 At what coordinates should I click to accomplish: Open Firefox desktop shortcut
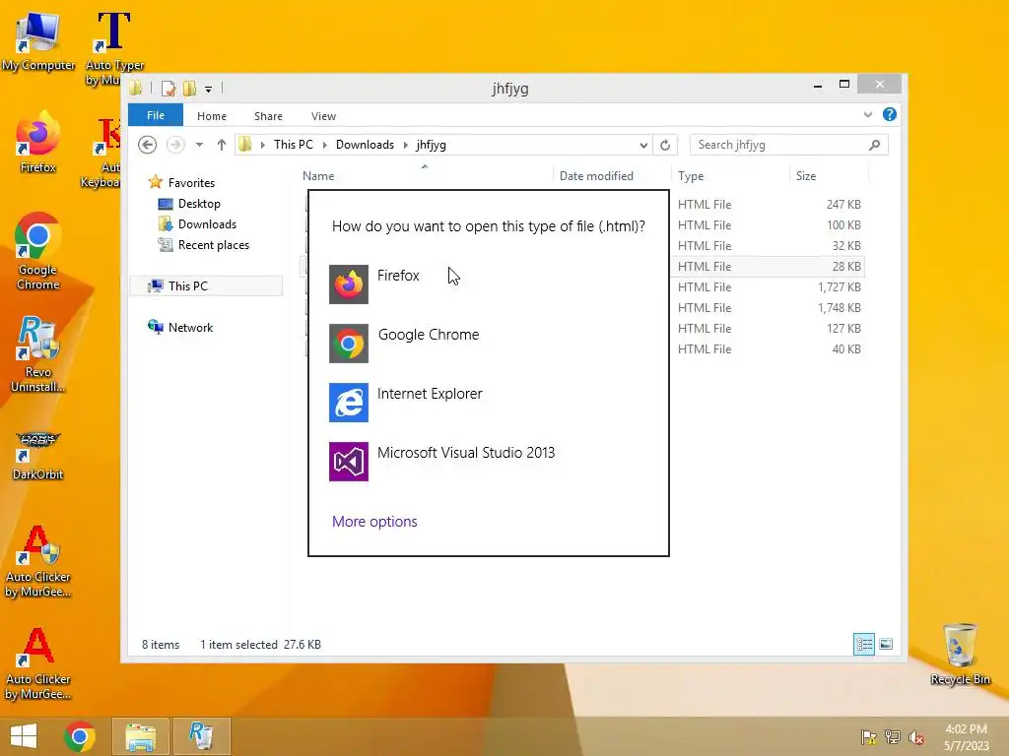(x=38, y=143)
